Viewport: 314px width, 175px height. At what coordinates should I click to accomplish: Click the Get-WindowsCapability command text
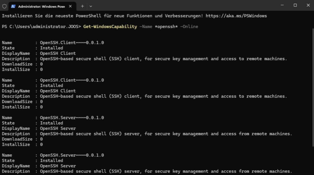point(110,27)
